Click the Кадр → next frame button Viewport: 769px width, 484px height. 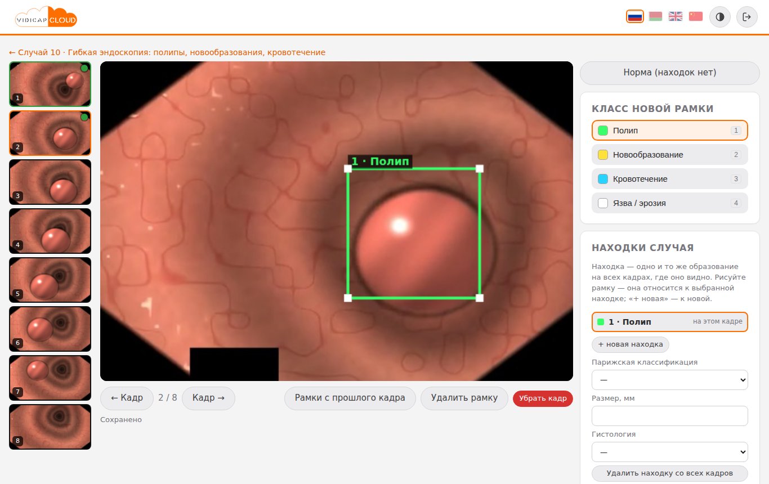[208, 398]
